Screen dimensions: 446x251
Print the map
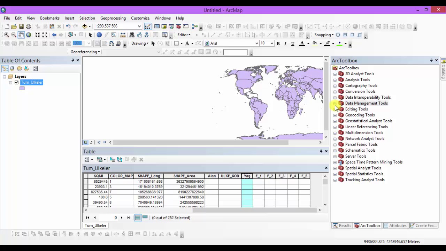pos(29,26)
